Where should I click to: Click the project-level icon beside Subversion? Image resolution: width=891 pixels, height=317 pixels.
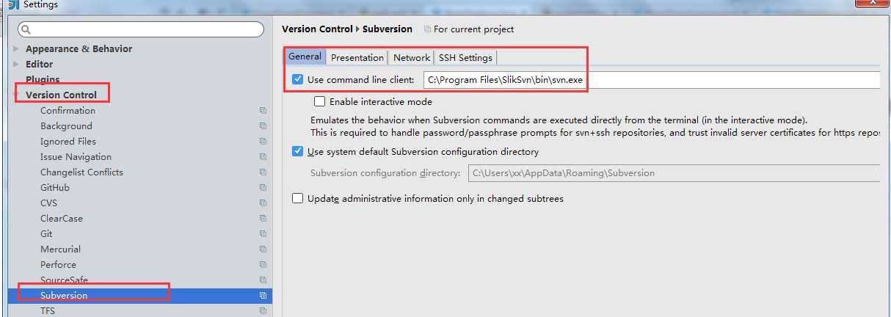(x=263, y=296)
